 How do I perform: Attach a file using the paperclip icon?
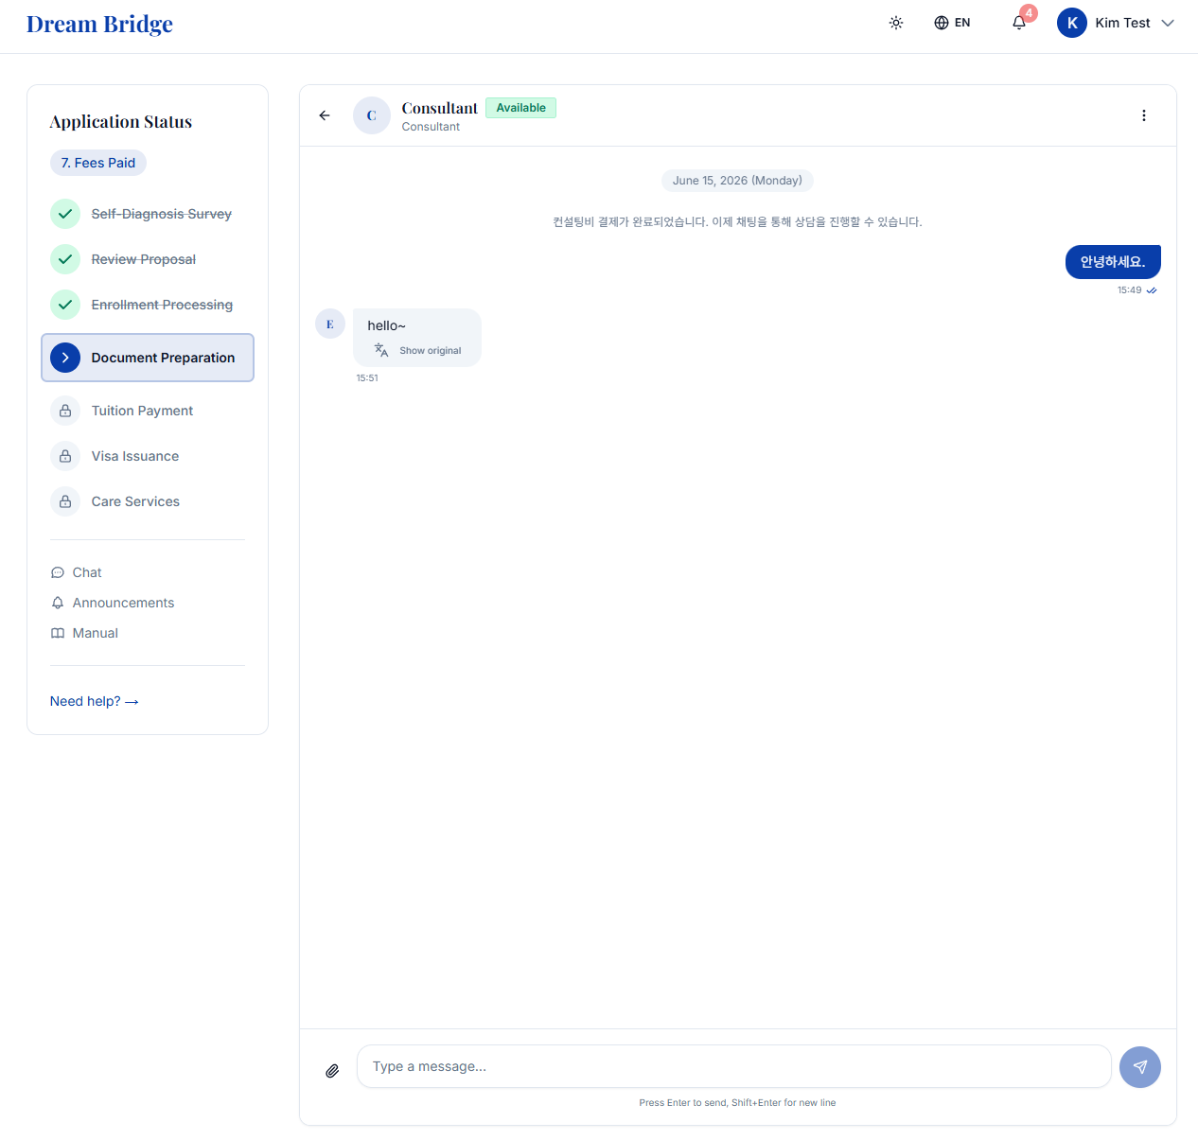coord(332,1071)
